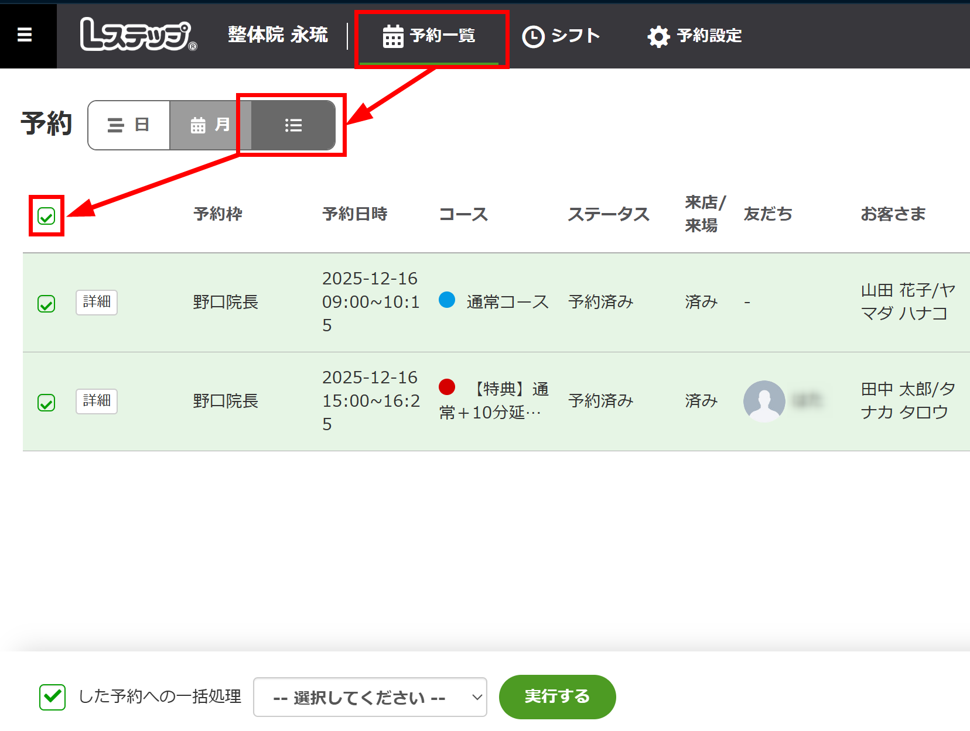This screenshot has height=731, width=970.
Task: Click the blue dot beside 通常コース
Action: click(447, 300)
